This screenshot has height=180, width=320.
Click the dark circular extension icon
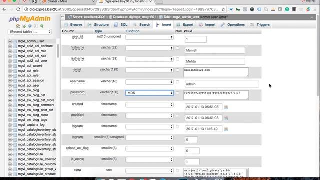(252, 9)
